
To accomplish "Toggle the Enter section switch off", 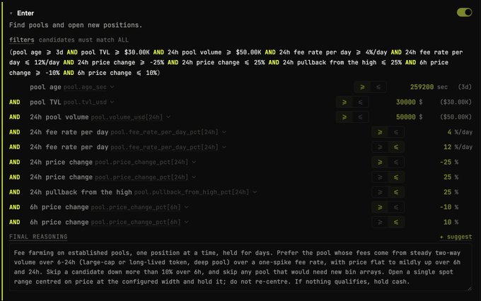I will click(x=464, y=12).
